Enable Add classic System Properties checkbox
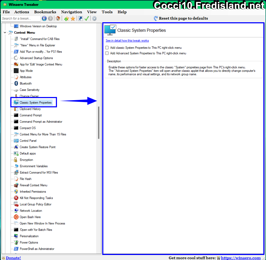266x260 pixels. (x=107, y=48)
